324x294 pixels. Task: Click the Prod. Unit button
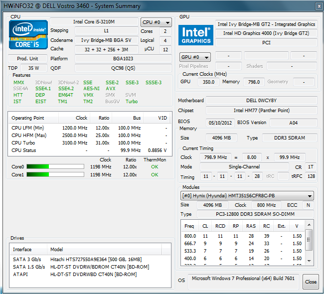point(27,59)
